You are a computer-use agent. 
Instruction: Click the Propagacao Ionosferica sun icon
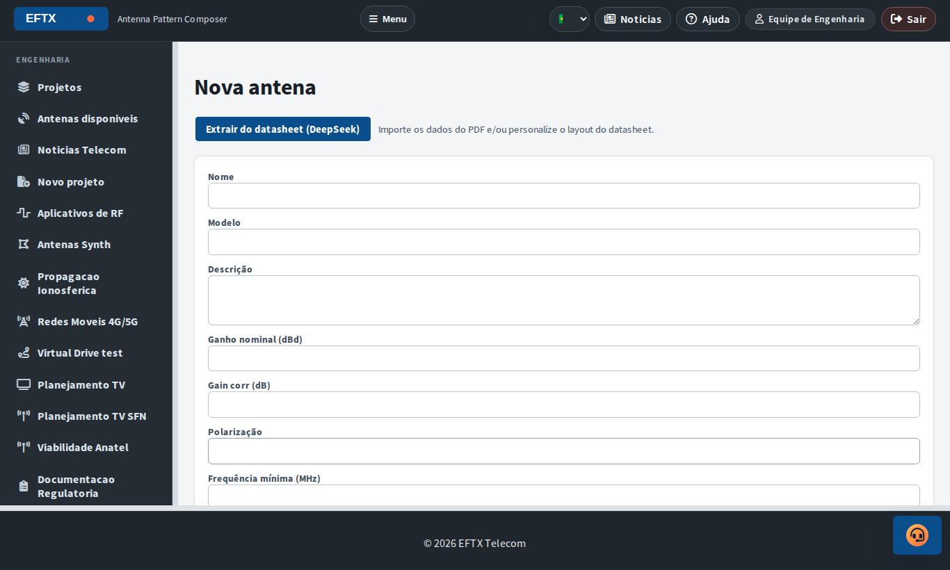coord(24,283)
